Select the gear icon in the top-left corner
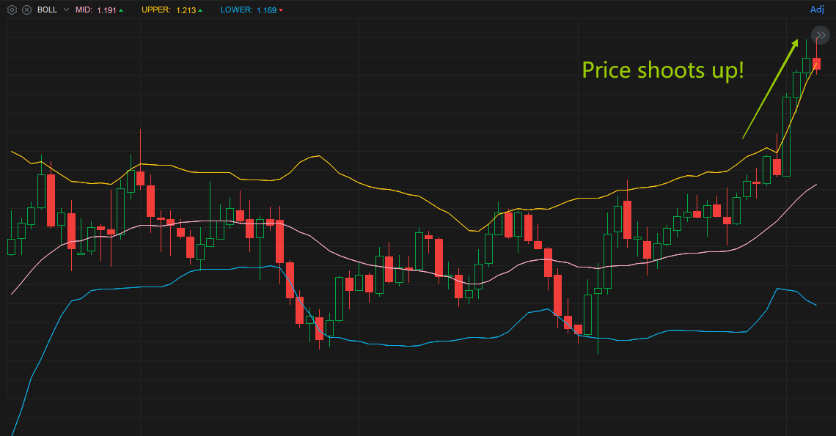This screenshot has width=836, height=436. [12, 10]
